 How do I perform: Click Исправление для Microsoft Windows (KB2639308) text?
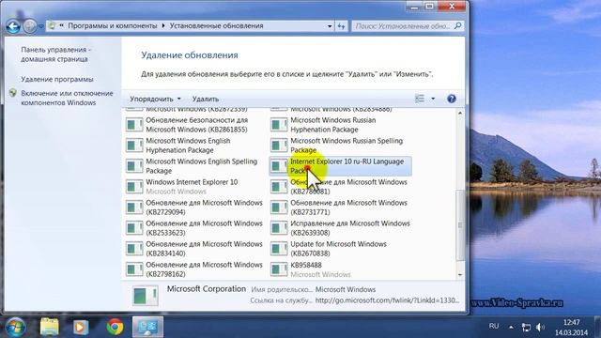[350, 228]
